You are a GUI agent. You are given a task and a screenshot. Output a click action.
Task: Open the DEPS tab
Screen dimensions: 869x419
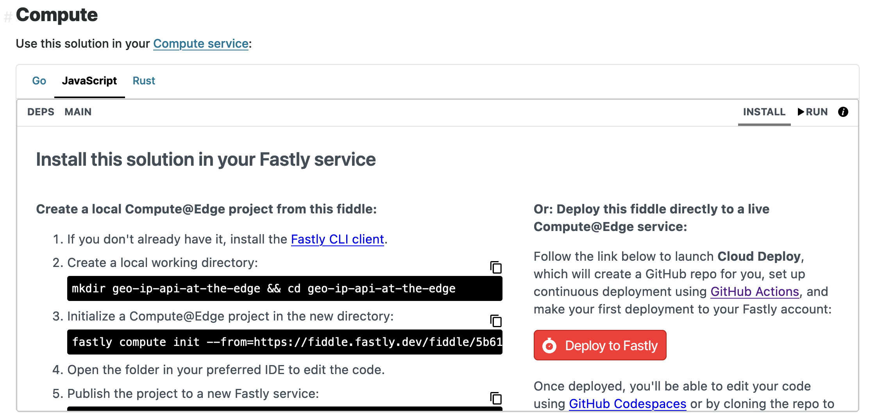tap(41, 112)
